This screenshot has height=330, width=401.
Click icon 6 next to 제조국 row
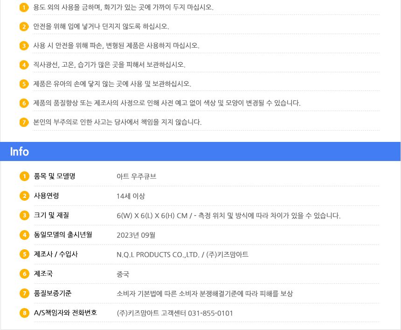click(24, 274)
